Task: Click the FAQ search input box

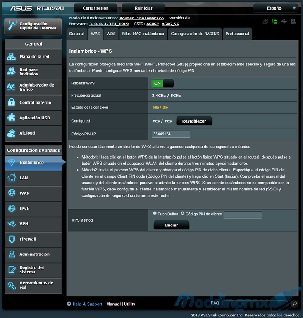Action: tap(255, 304)
